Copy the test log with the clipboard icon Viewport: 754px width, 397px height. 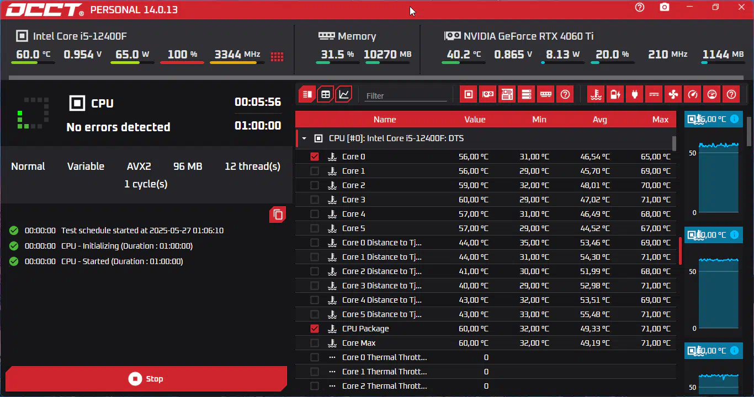(x=278, y=214)
